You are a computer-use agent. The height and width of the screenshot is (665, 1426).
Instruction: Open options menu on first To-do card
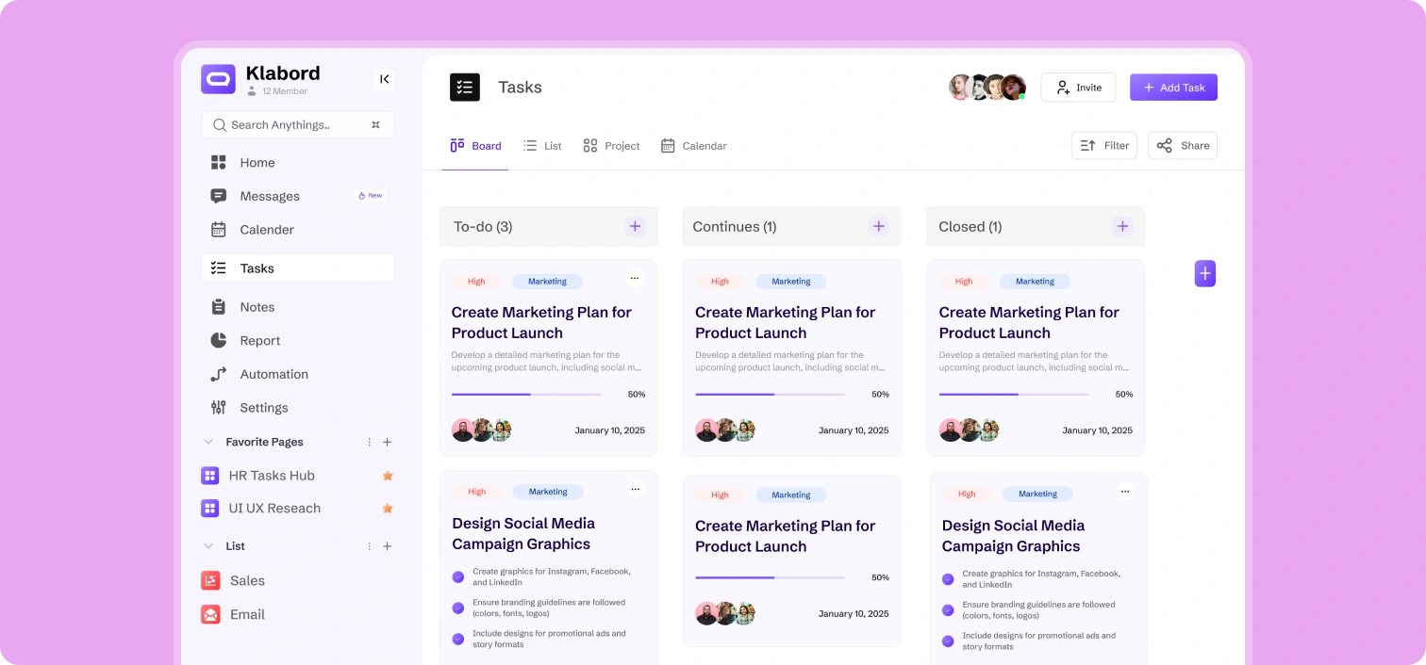pyautogui.click(x=635, y=278)
